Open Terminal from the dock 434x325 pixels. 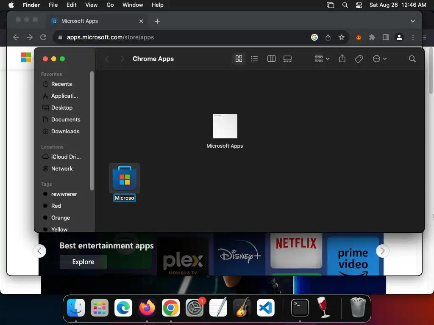[x=300, y=308]
